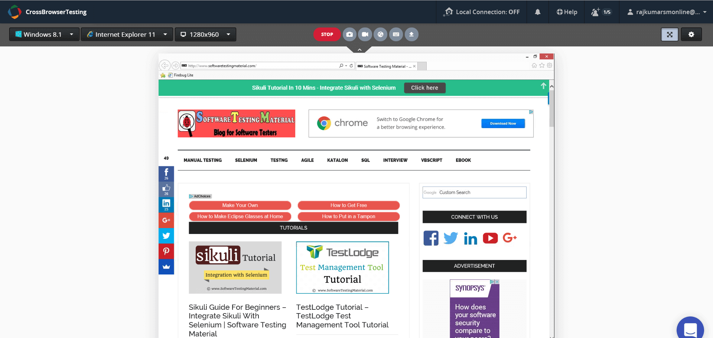The width and height of the screenshot is (713, 338).
Task: Share on LinkedIn from side bar
Action: (166, 205)
